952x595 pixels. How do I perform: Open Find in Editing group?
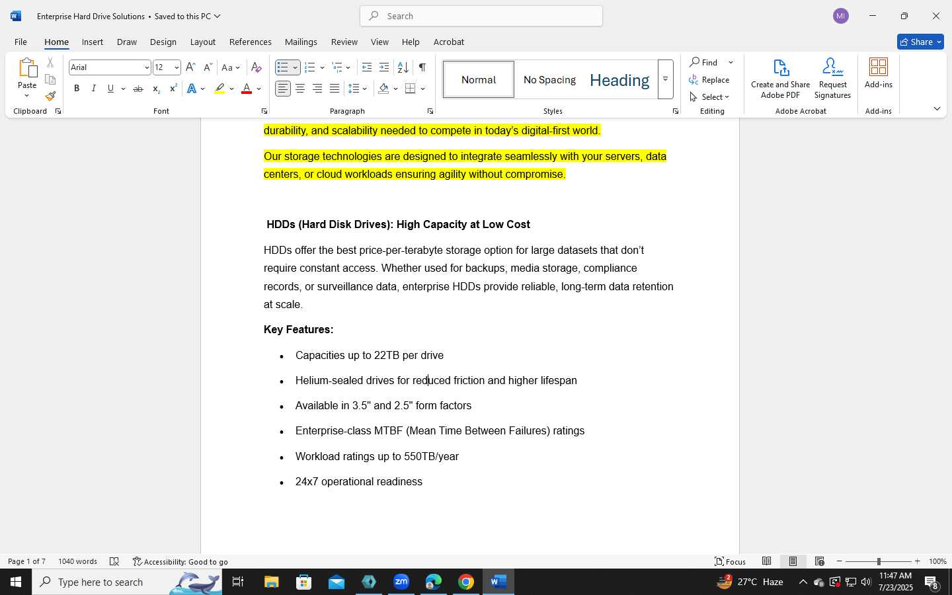tap(705, 62)
